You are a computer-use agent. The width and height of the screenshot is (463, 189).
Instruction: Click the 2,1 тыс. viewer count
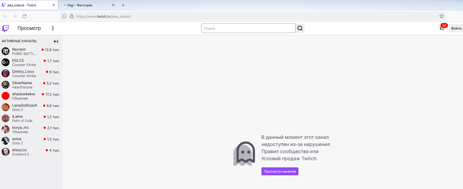[53, 128]
